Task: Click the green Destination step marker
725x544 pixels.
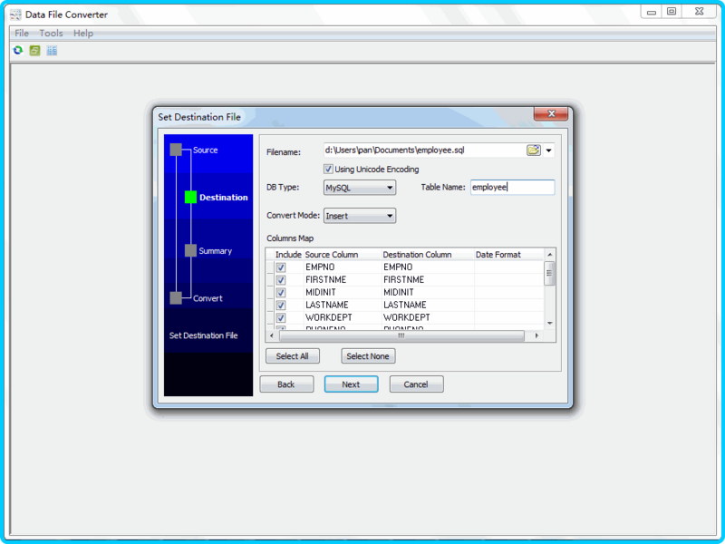Action: [x=190, y=197]
